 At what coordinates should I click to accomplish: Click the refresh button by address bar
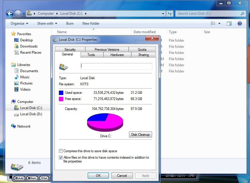point(170,14)
